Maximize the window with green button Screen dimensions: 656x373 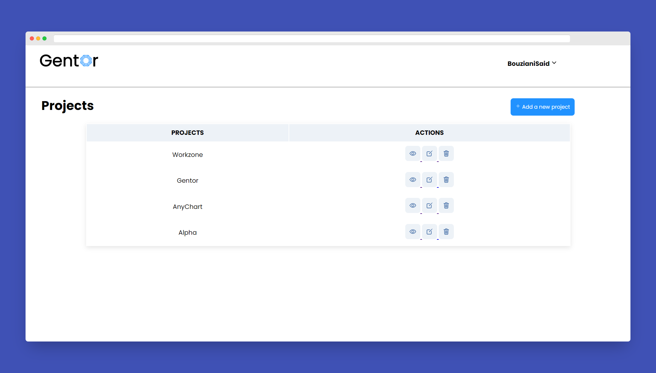tap(44, 38)
